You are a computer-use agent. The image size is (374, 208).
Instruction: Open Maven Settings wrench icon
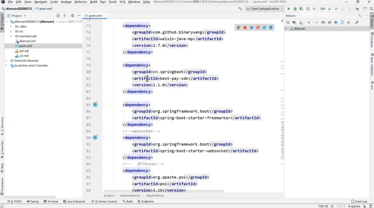tap(357, 23)
